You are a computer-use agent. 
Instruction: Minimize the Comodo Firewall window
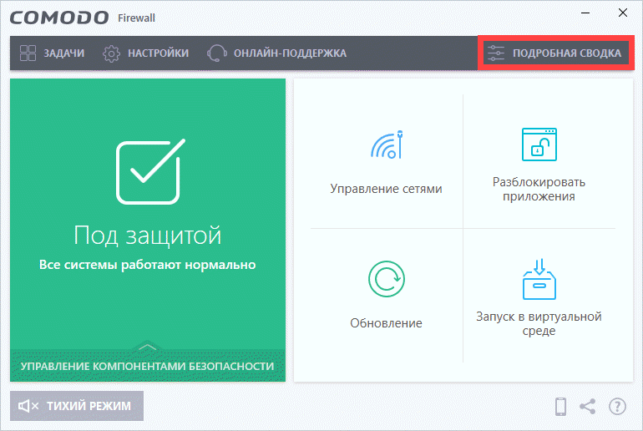pyautogui.click(x=585, y=13)
